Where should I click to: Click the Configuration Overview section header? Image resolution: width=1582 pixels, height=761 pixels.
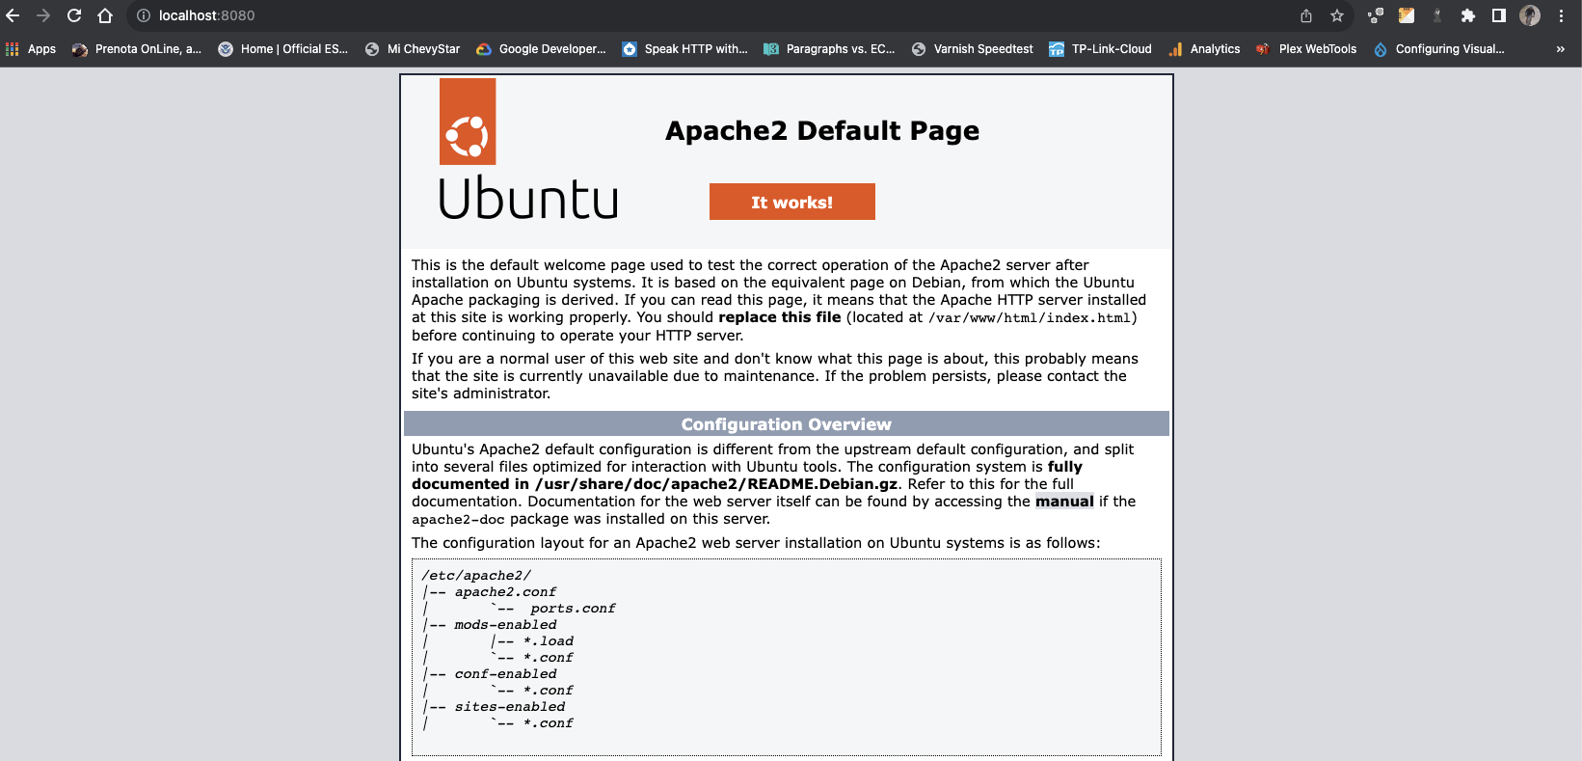[x=787, y=424]
